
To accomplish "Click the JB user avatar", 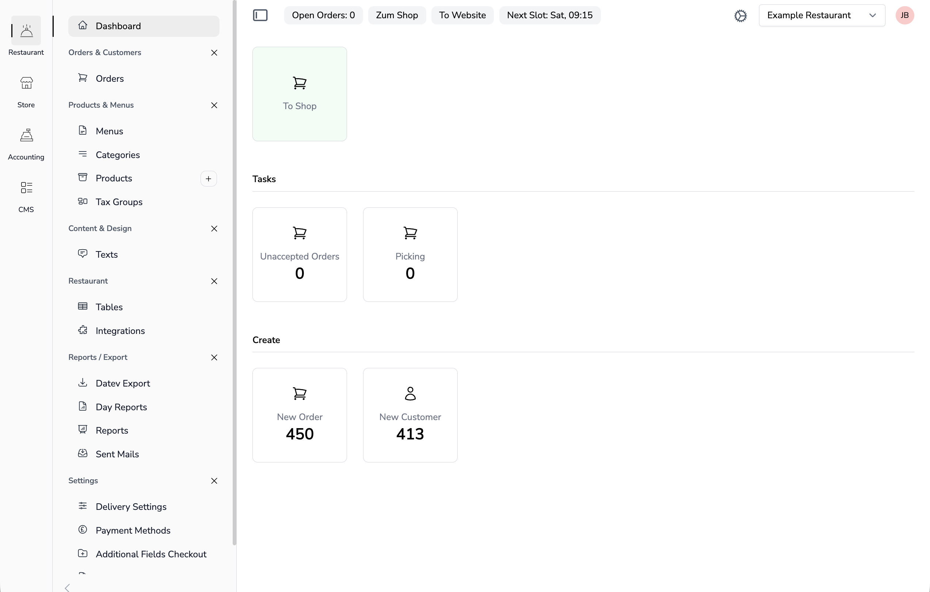I will 904,15.
